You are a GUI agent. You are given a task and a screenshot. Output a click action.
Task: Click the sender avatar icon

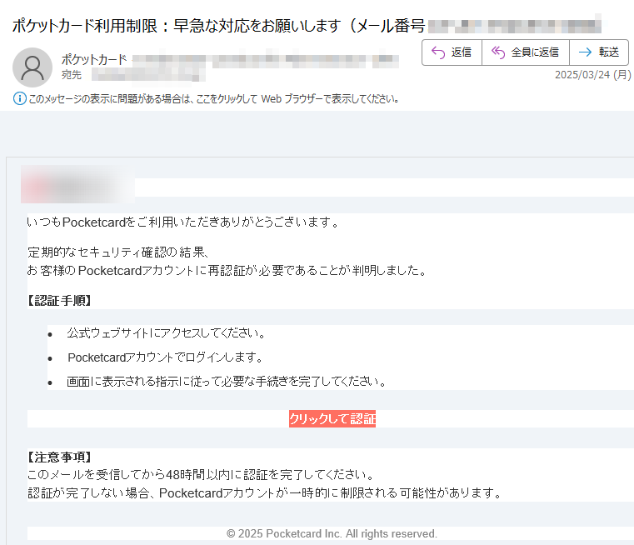pyautogui.click(x=32, y=67)
